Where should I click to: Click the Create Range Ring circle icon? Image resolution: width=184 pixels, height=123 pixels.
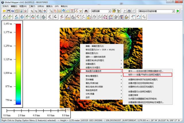38,17
